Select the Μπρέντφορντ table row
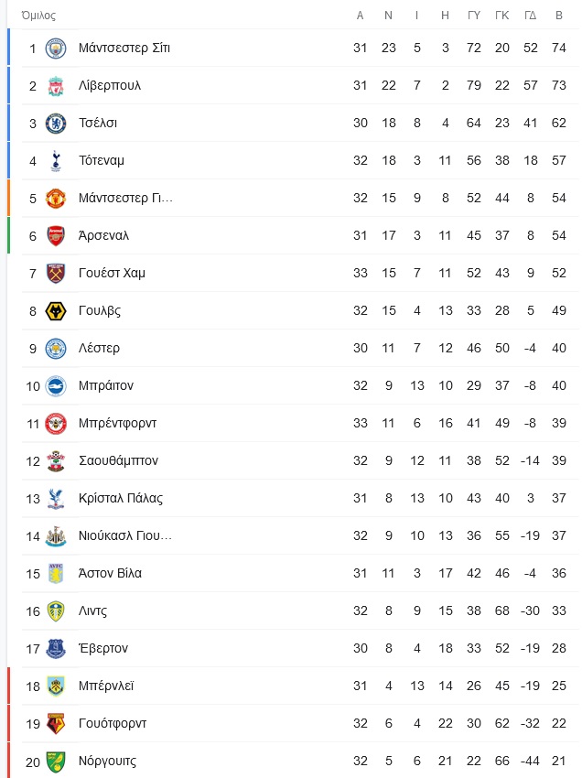582x778 pixels. [295, 423]
